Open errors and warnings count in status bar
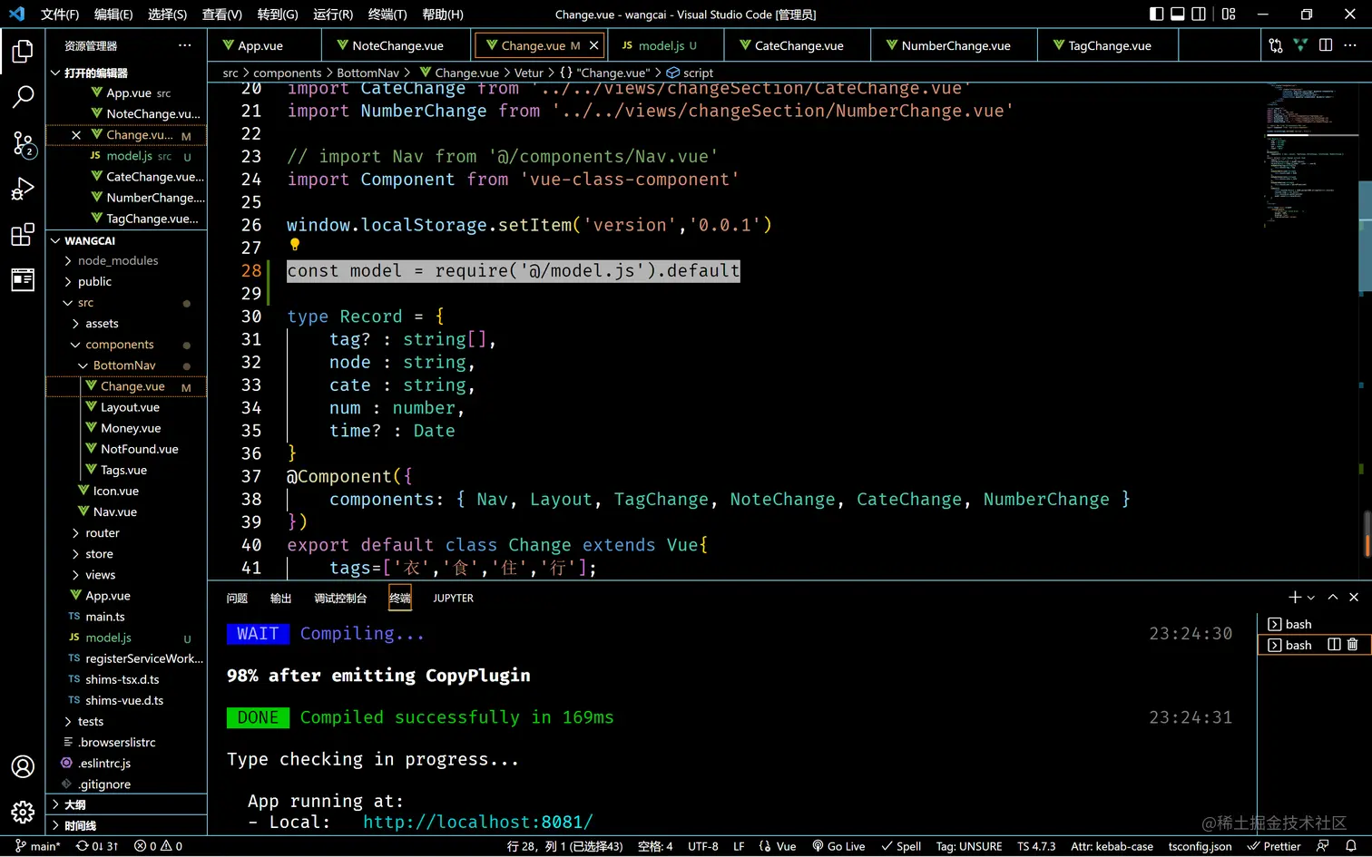Viewport: 1372px width, 857px height. coord(159,846)
